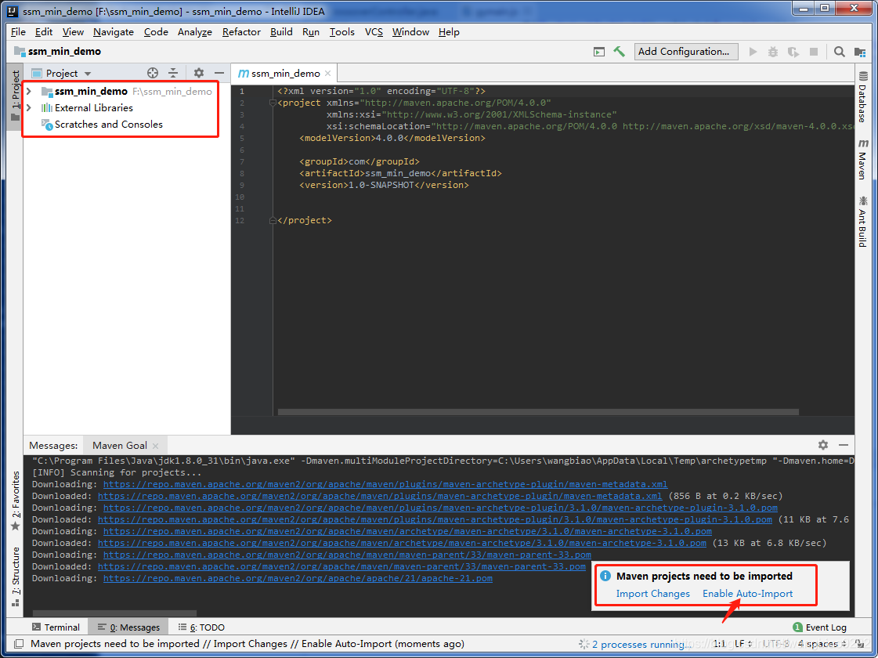Click the Run with Coverage icon
The width and height of the screenshot is (878, 658).
pos(793,52)
